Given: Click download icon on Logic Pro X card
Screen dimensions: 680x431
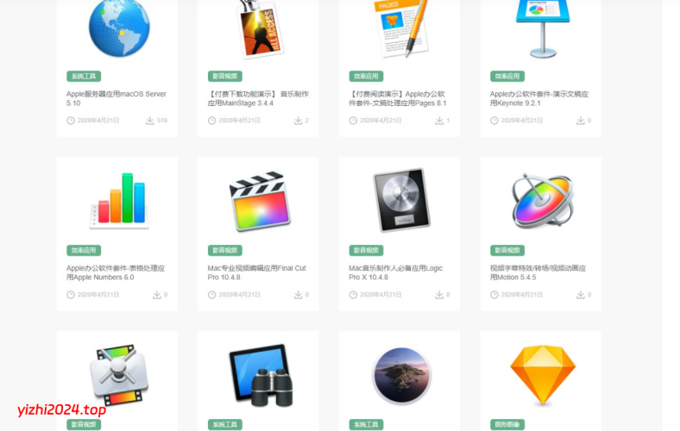Looking at the screenshot, I should 439,295.
